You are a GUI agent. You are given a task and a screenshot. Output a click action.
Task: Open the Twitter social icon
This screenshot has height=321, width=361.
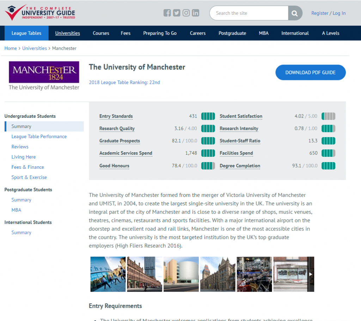click(x=177, y=13)
